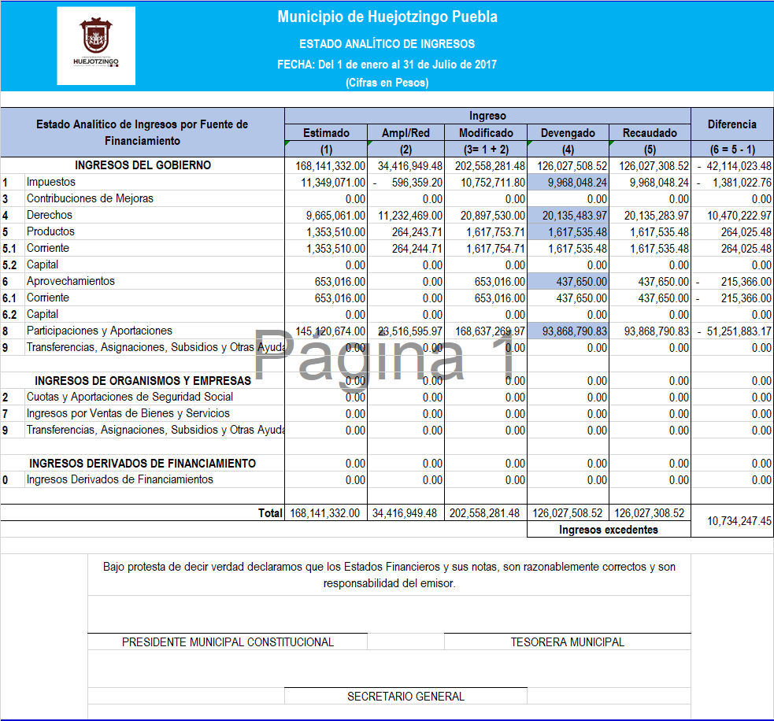Select Ingresos por Ventas de Bienes y Servicios

click(x=128, y=413)
